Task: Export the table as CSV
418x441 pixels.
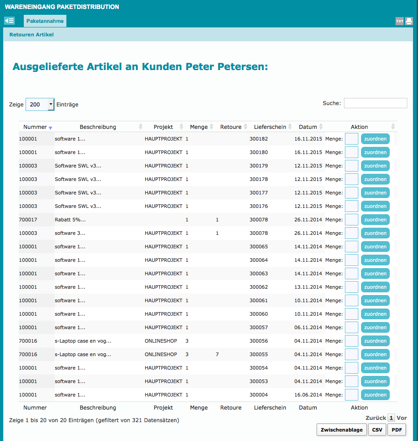Action: pyautogui.click(x=377, y=430)
